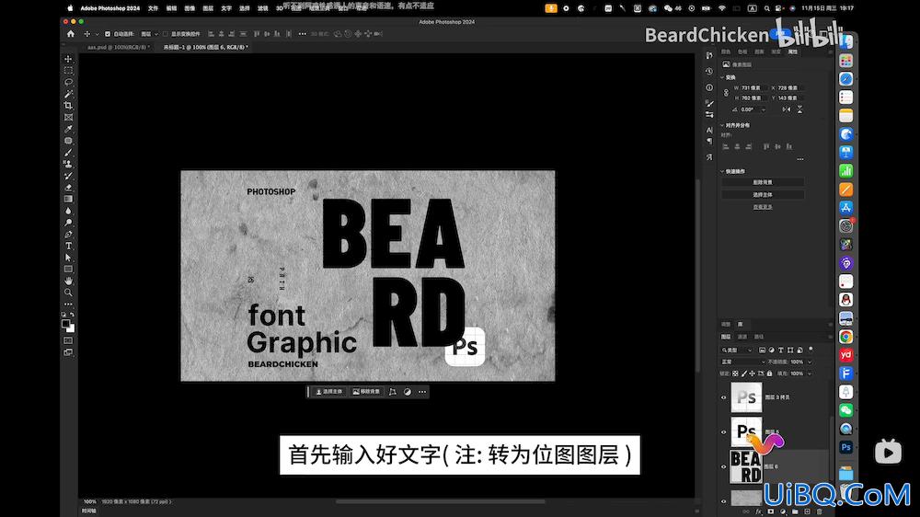Add a layer mask from Layers panel
Viewport: 920px width, 517px height.
tap(770, 511)
